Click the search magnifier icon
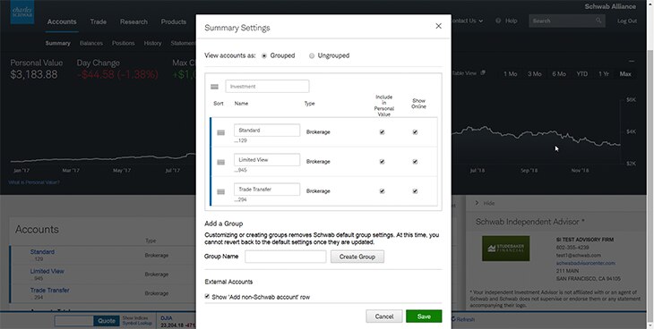This screenshot has height=329, width=654. point(598,21)
